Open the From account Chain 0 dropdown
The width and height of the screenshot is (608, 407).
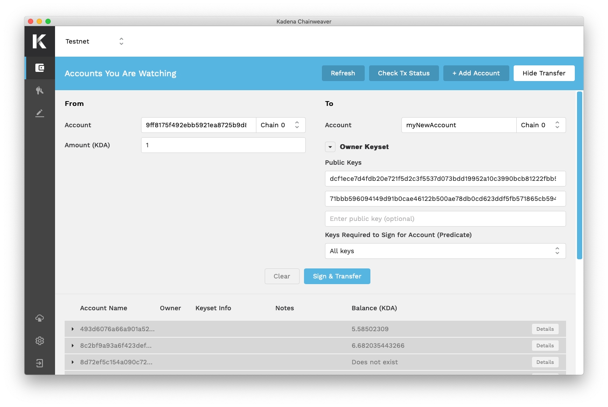[x=280, y=125]
